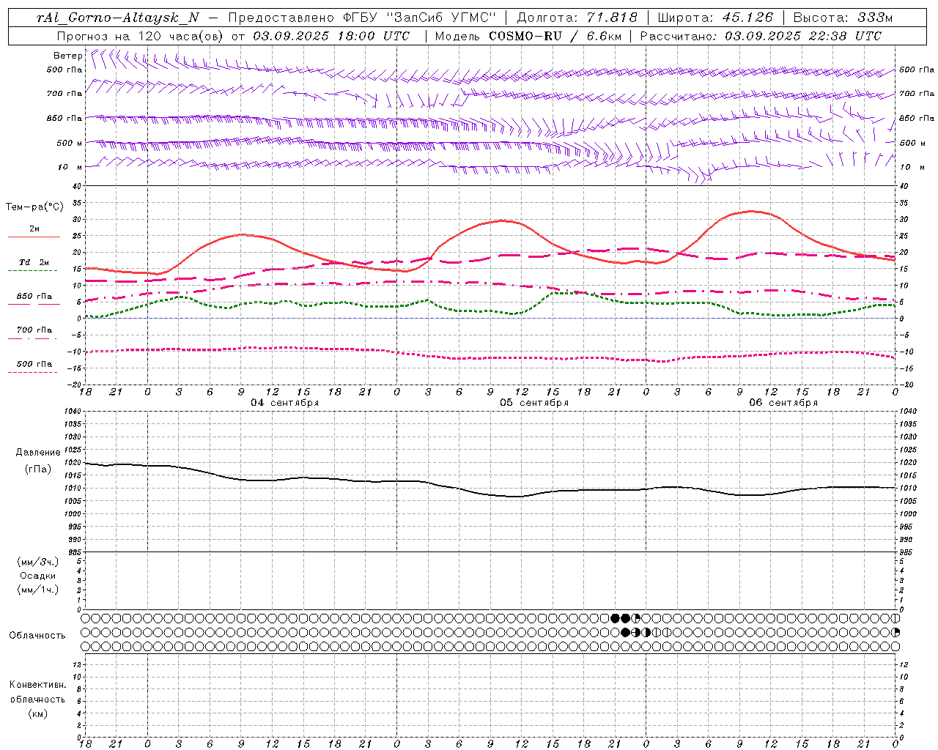The height and width of the screenshot is (750, 938).
Task: Click the 05 сентября date label
Action: [534, 403]
